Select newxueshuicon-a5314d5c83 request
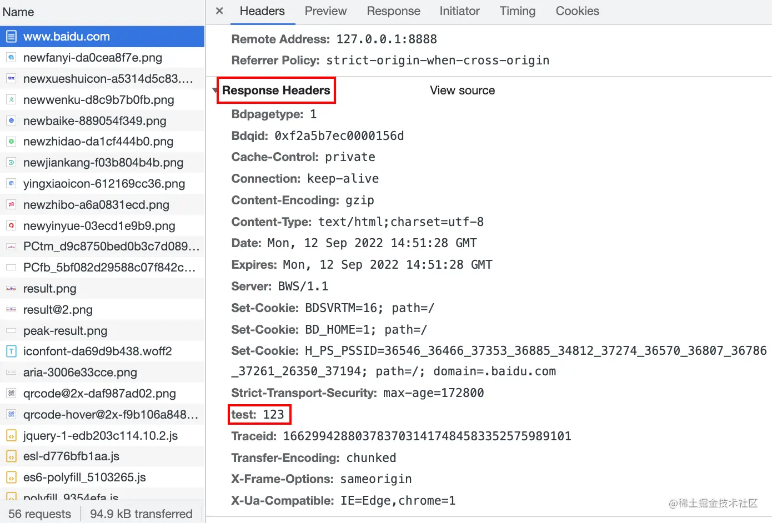 pyautogui.click(x=102, y=79)
